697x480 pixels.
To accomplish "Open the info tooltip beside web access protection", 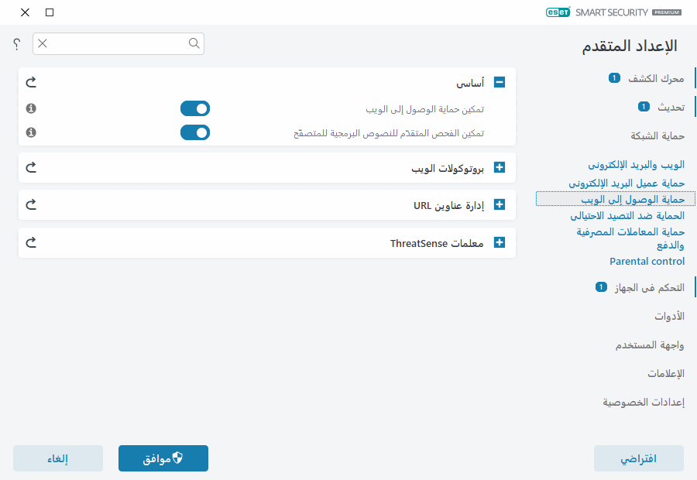I will coord(30,108).
